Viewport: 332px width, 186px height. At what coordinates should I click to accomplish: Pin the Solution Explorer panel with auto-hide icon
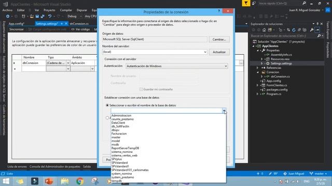point(317,24)
